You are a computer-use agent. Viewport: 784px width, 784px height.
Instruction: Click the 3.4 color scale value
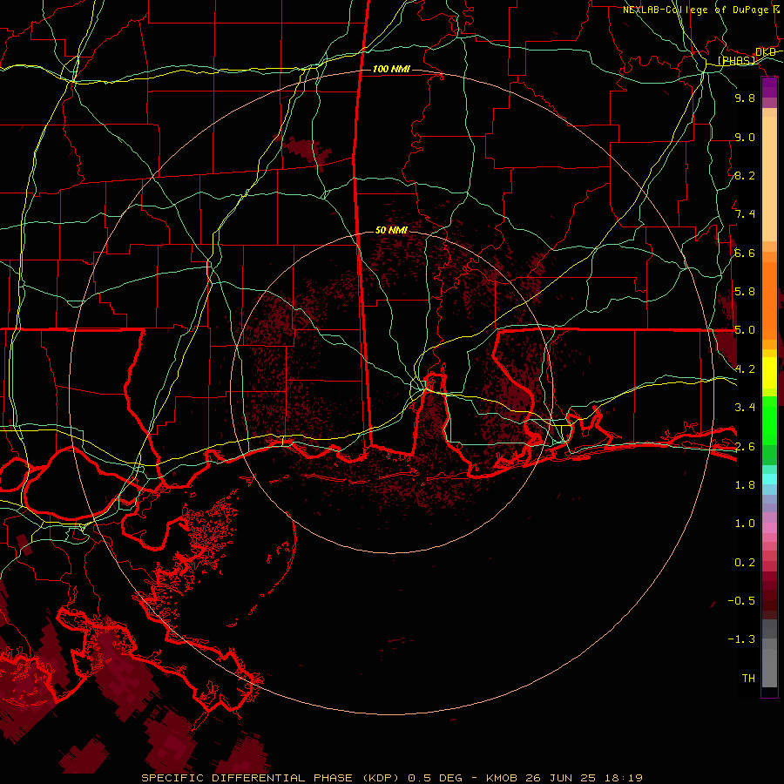point(745,408)
